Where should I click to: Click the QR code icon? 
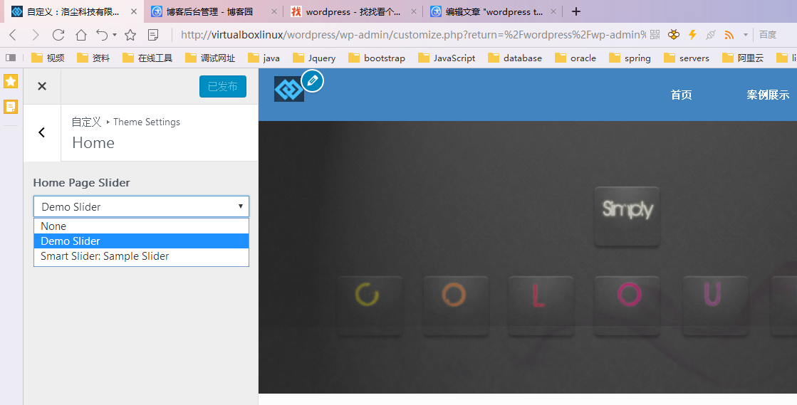pyautogui.click(x=655, y=35)
